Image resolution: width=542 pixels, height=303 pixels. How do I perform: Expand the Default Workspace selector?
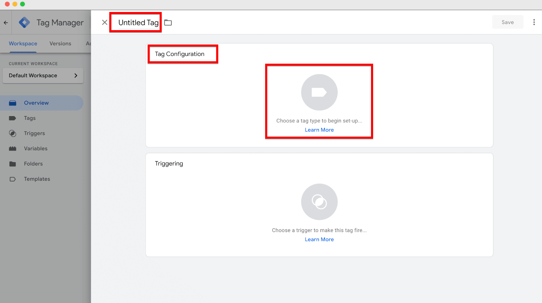(x=43, y=76)
